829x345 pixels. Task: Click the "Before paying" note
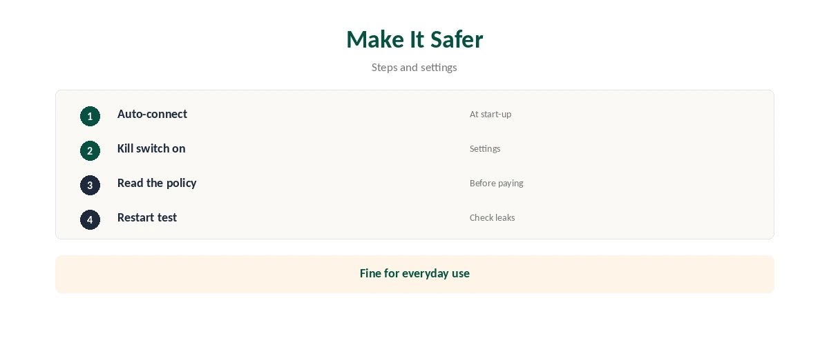pos(497,183)
